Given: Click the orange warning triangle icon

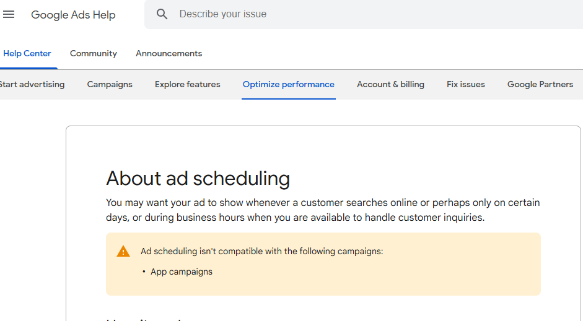Looking at the screenshot, I should click(x=123, y=251).
